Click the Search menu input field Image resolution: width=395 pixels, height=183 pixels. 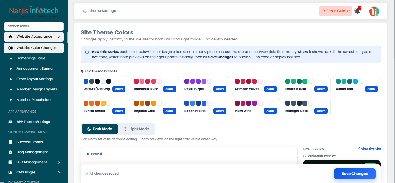34,26
